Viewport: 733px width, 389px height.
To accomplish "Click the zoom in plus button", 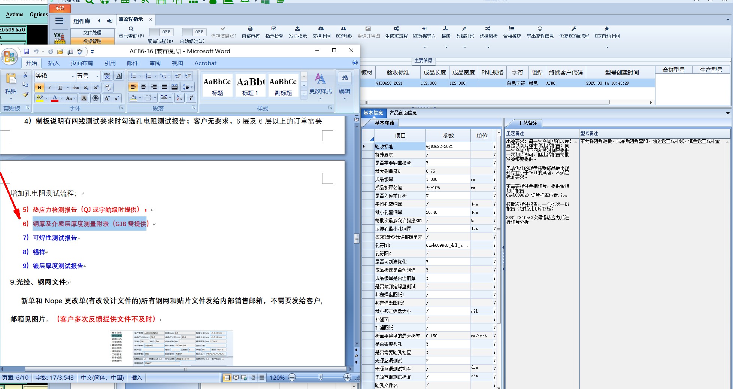I will [348, 377].
